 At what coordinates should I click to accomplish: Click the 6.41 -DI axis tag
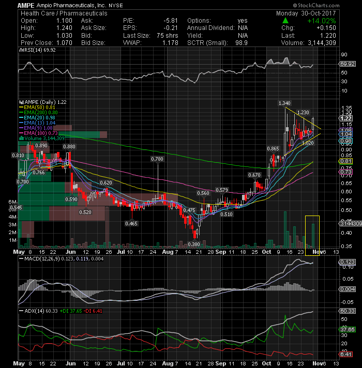tap(346, 354)
